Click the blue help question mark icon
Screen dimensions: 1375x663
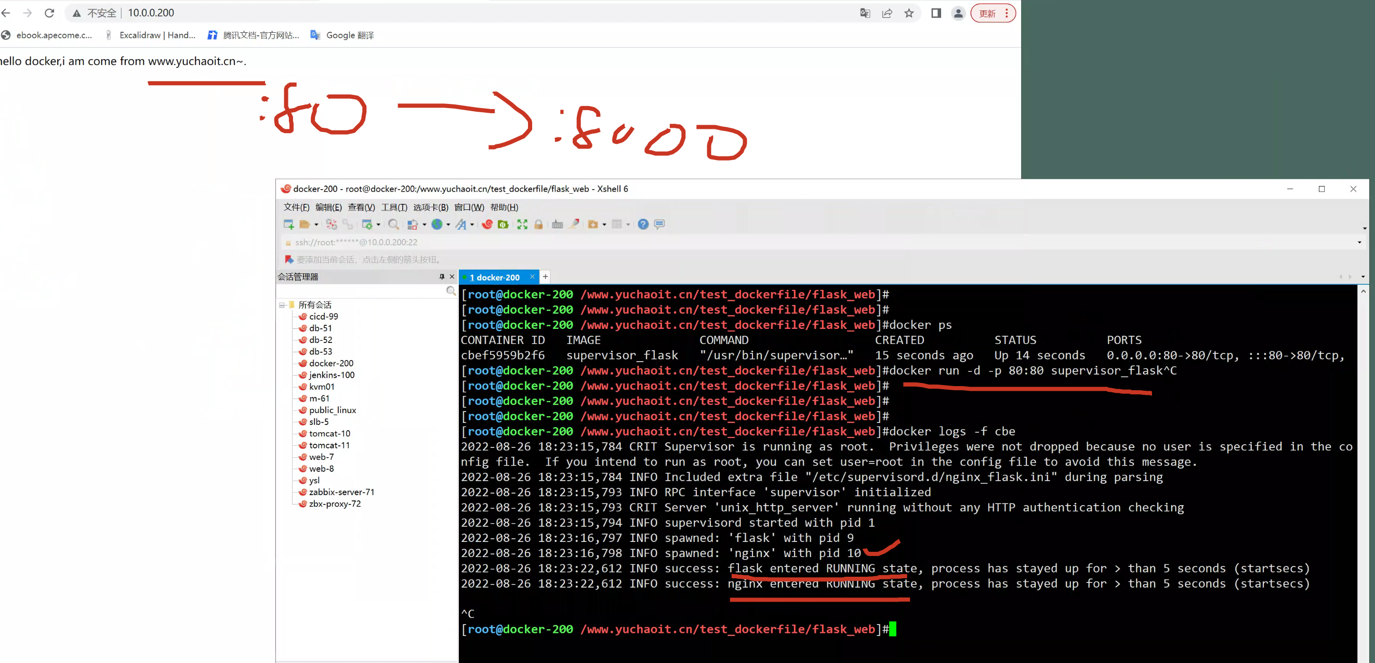643,224
